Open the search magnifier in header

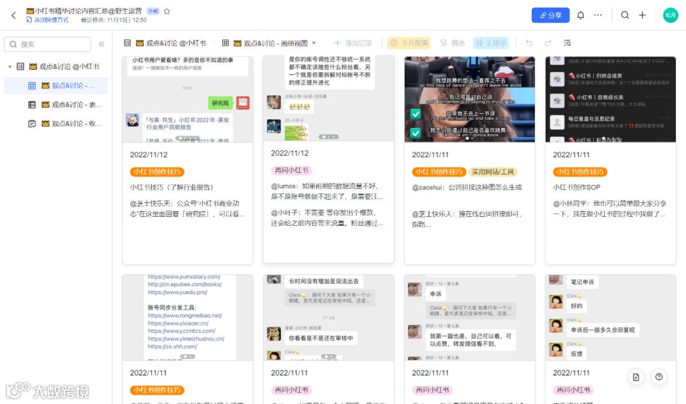coord(625,15)
